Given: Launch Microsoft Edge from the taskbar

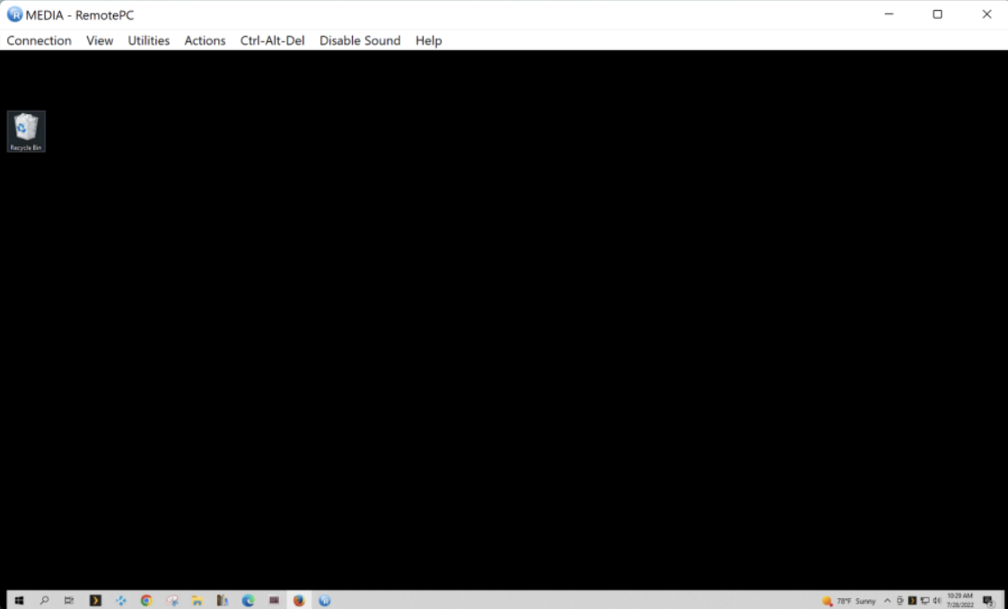Looking at the screenshot, I should click(248, 601).
